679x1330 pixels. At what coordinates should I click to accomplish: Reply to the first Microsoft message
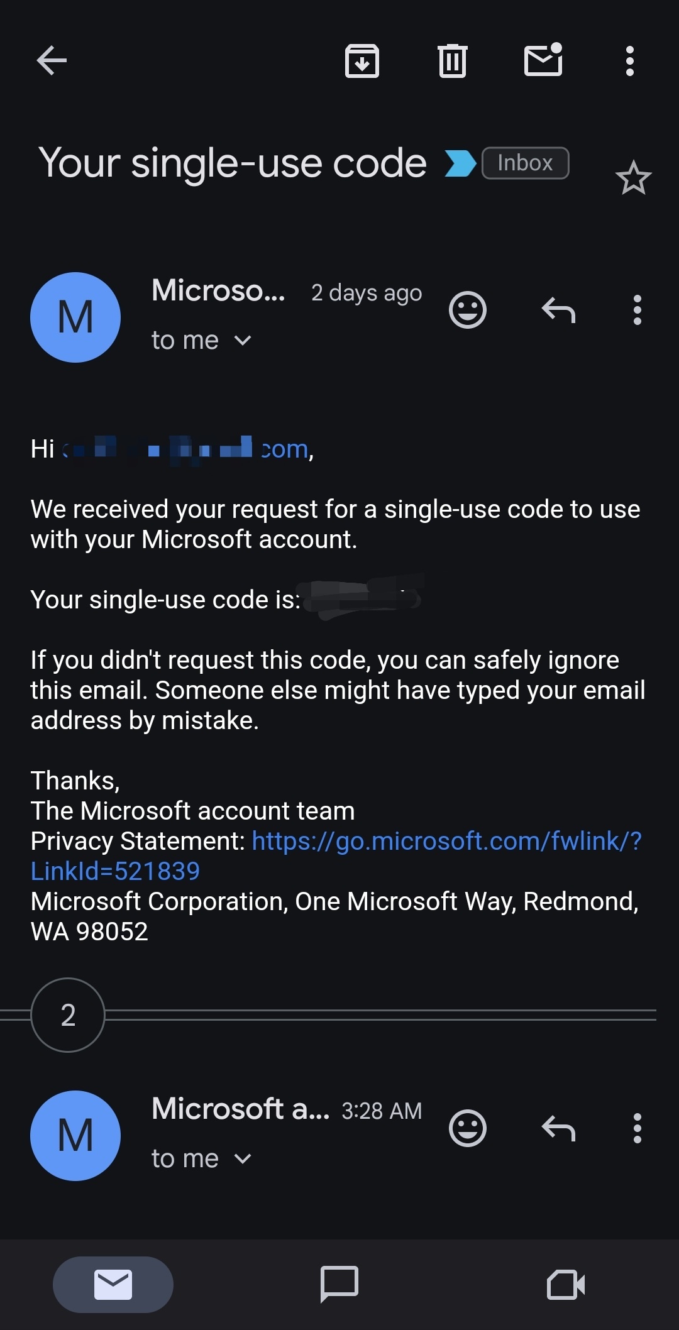pos(558,310)
